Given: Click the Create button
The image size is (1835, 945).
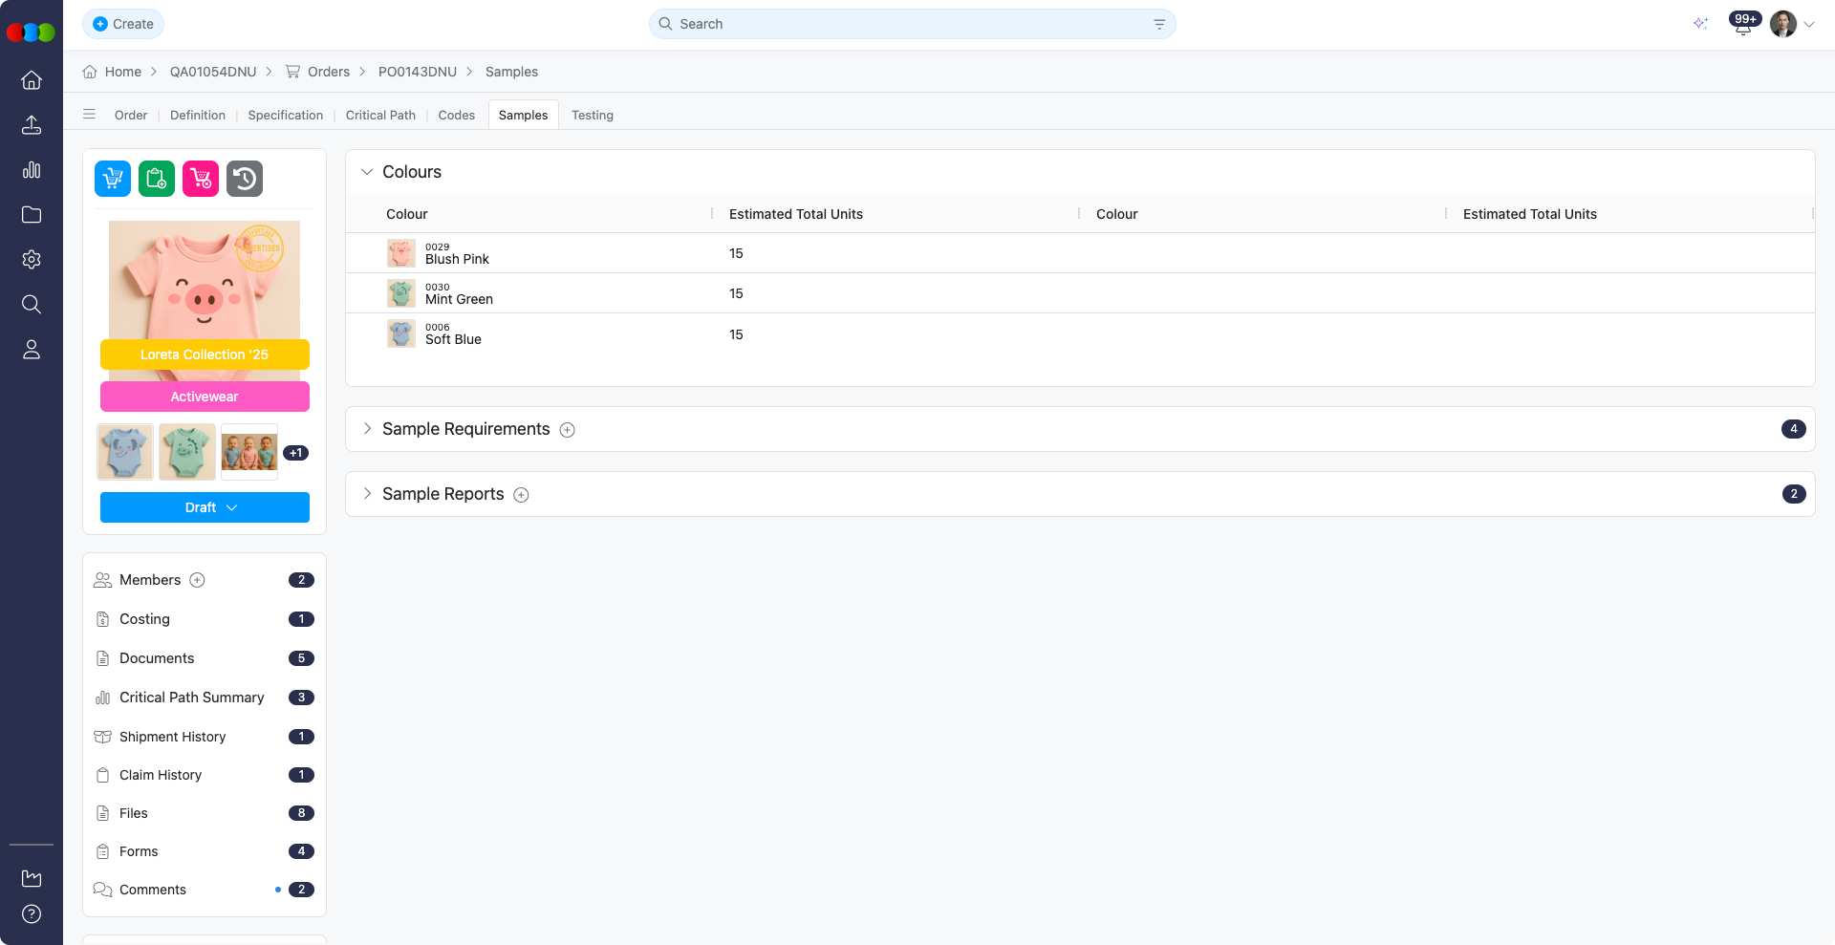Looking at the screenshot, I should (123, 24).
